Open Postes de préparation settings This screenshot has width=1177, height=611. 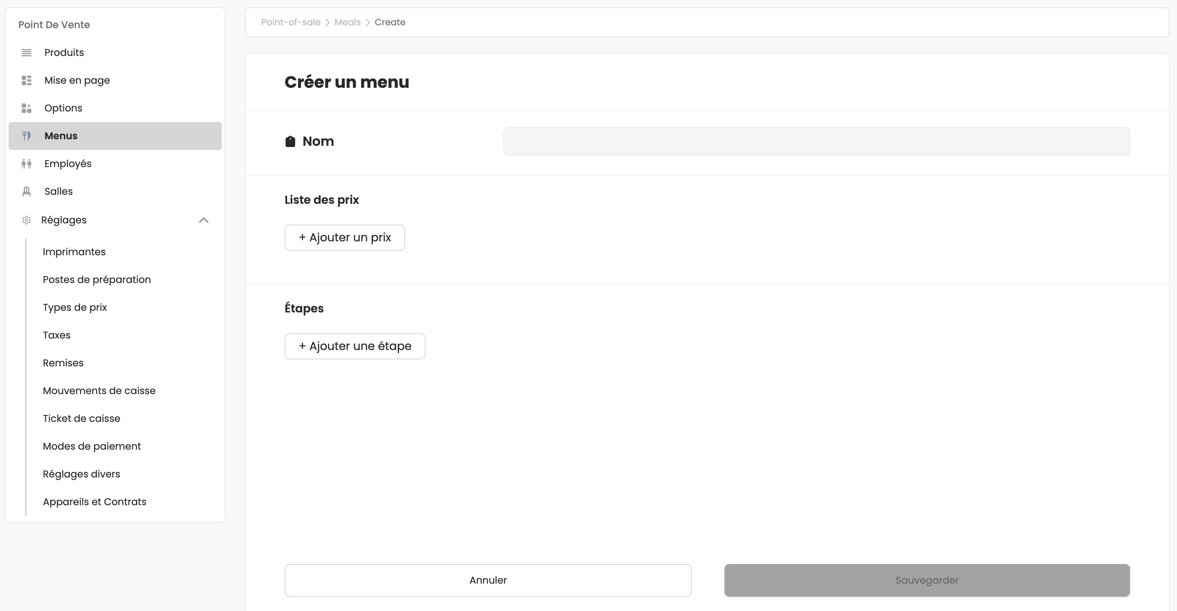point(97,280)
